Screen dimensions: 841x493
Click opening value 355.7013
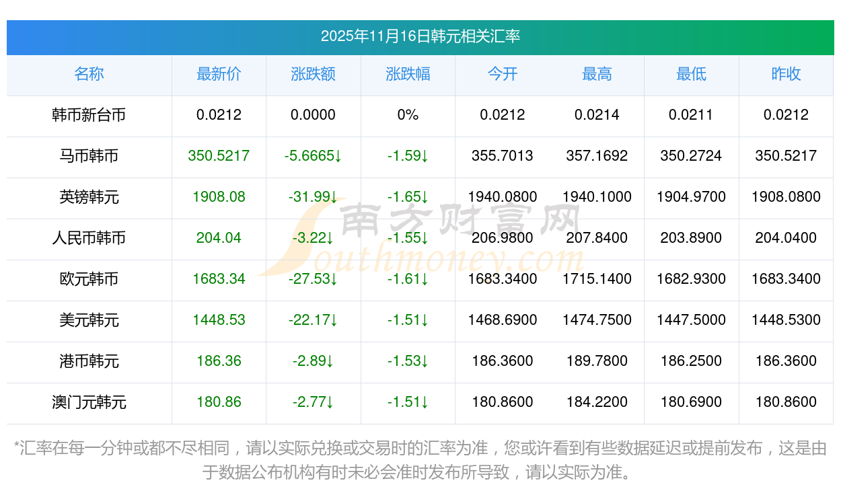coord(503,156)
